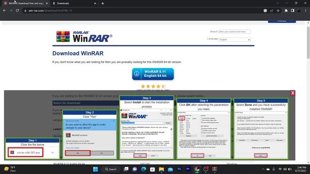Click the microphone tray icon
The width and height of the screenshot is (310, 174).
pos(274,169)
